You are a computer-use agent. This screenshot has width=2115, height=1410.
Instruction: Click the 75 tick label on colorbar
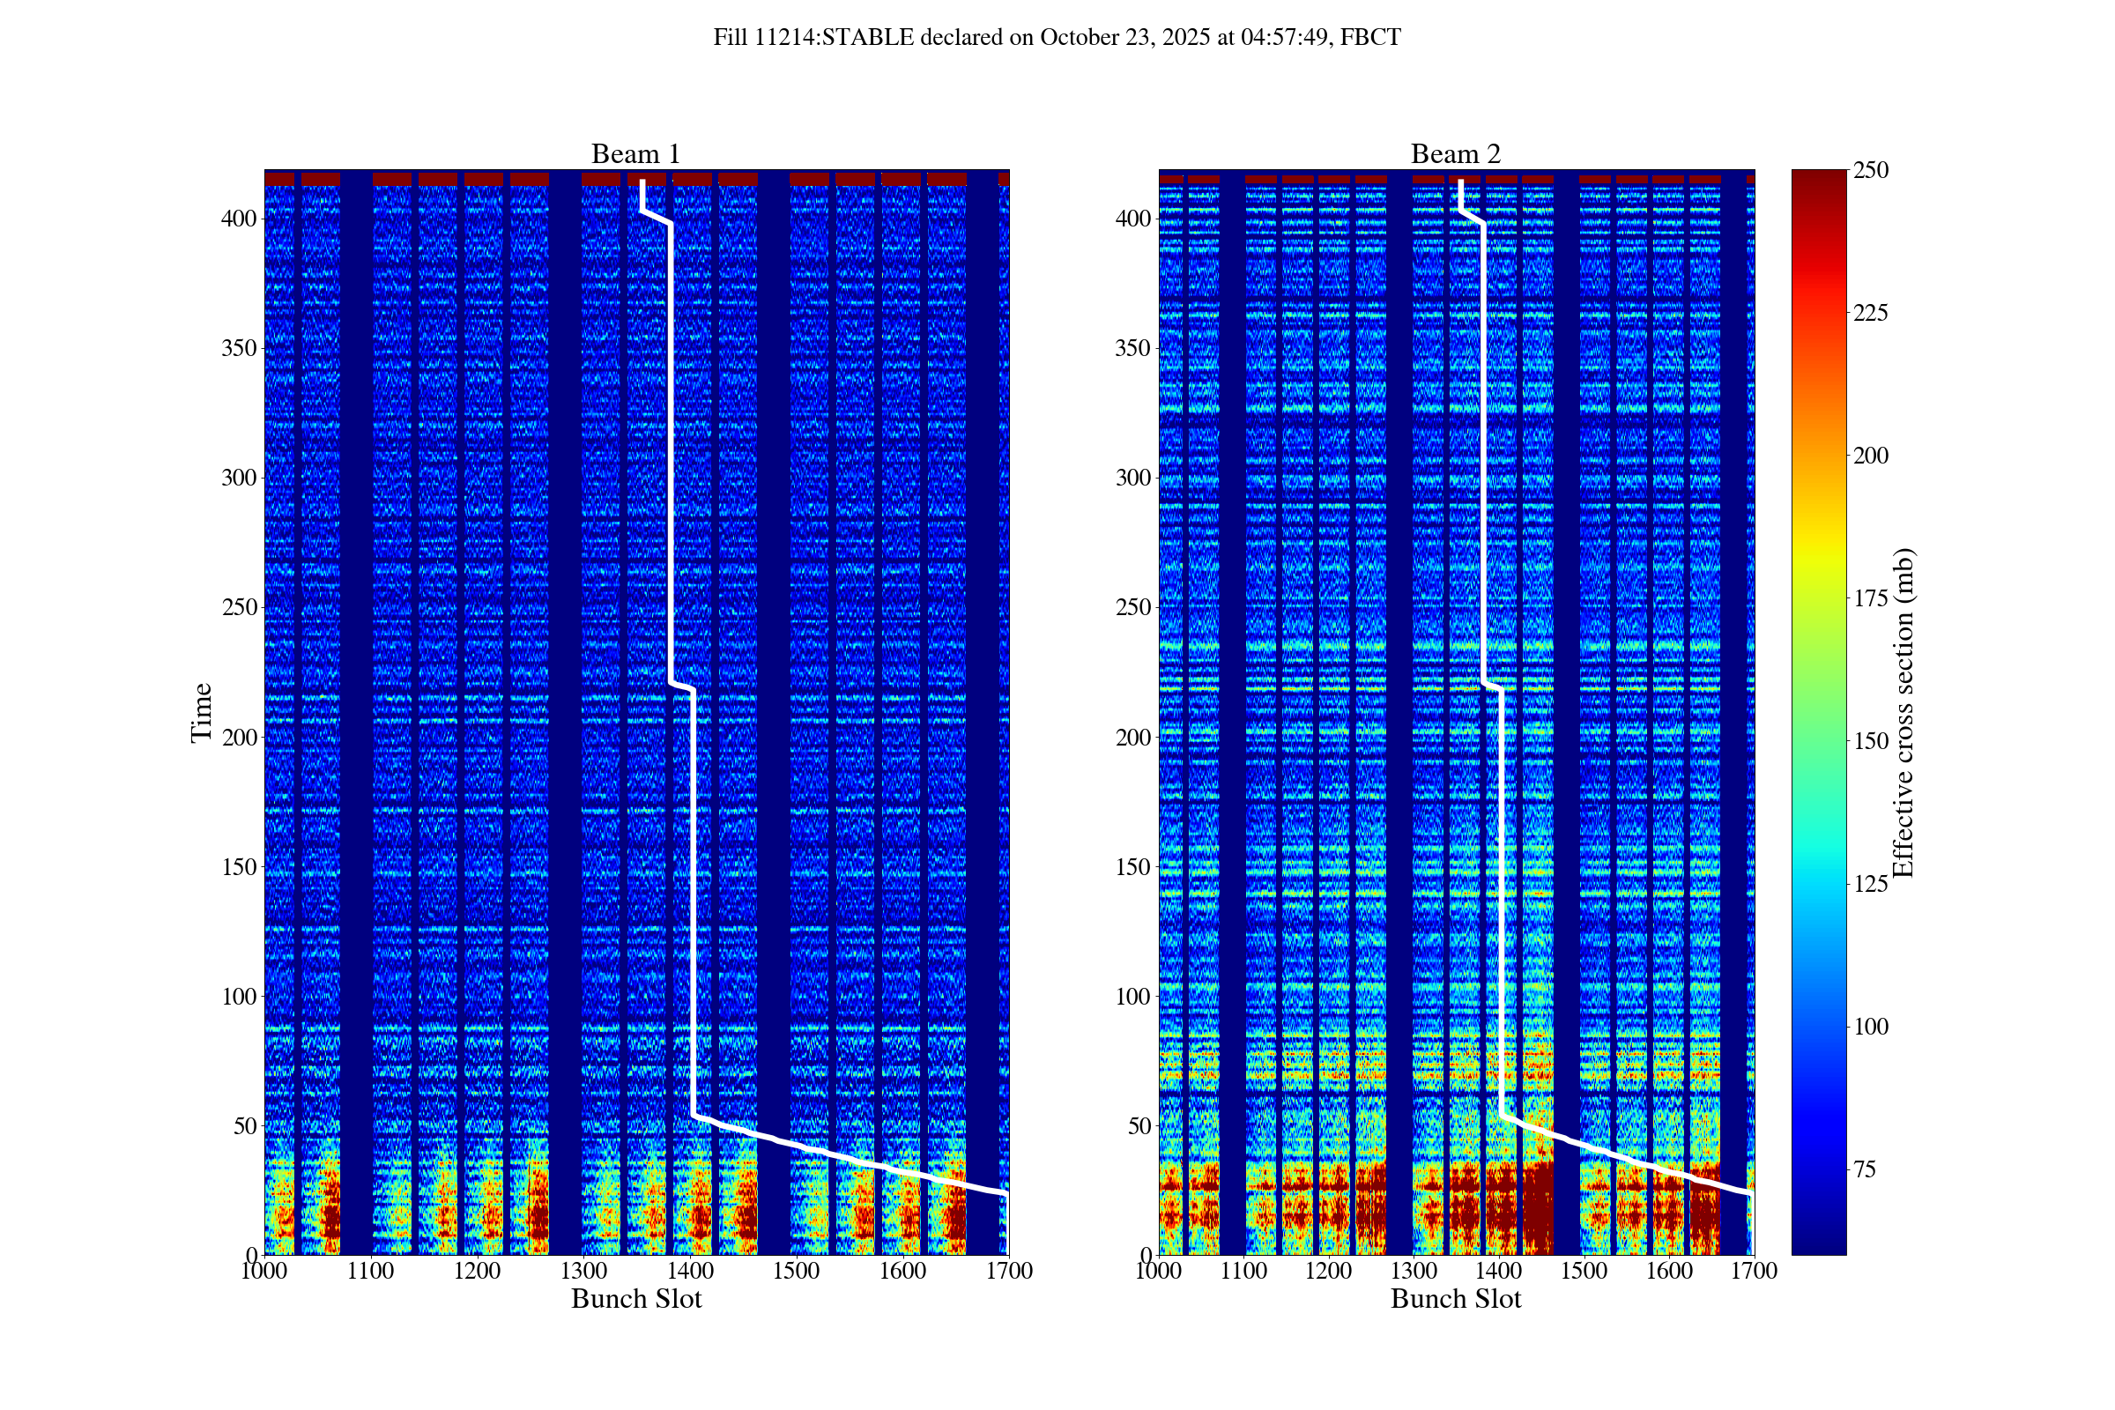tap(1865, 1169)
